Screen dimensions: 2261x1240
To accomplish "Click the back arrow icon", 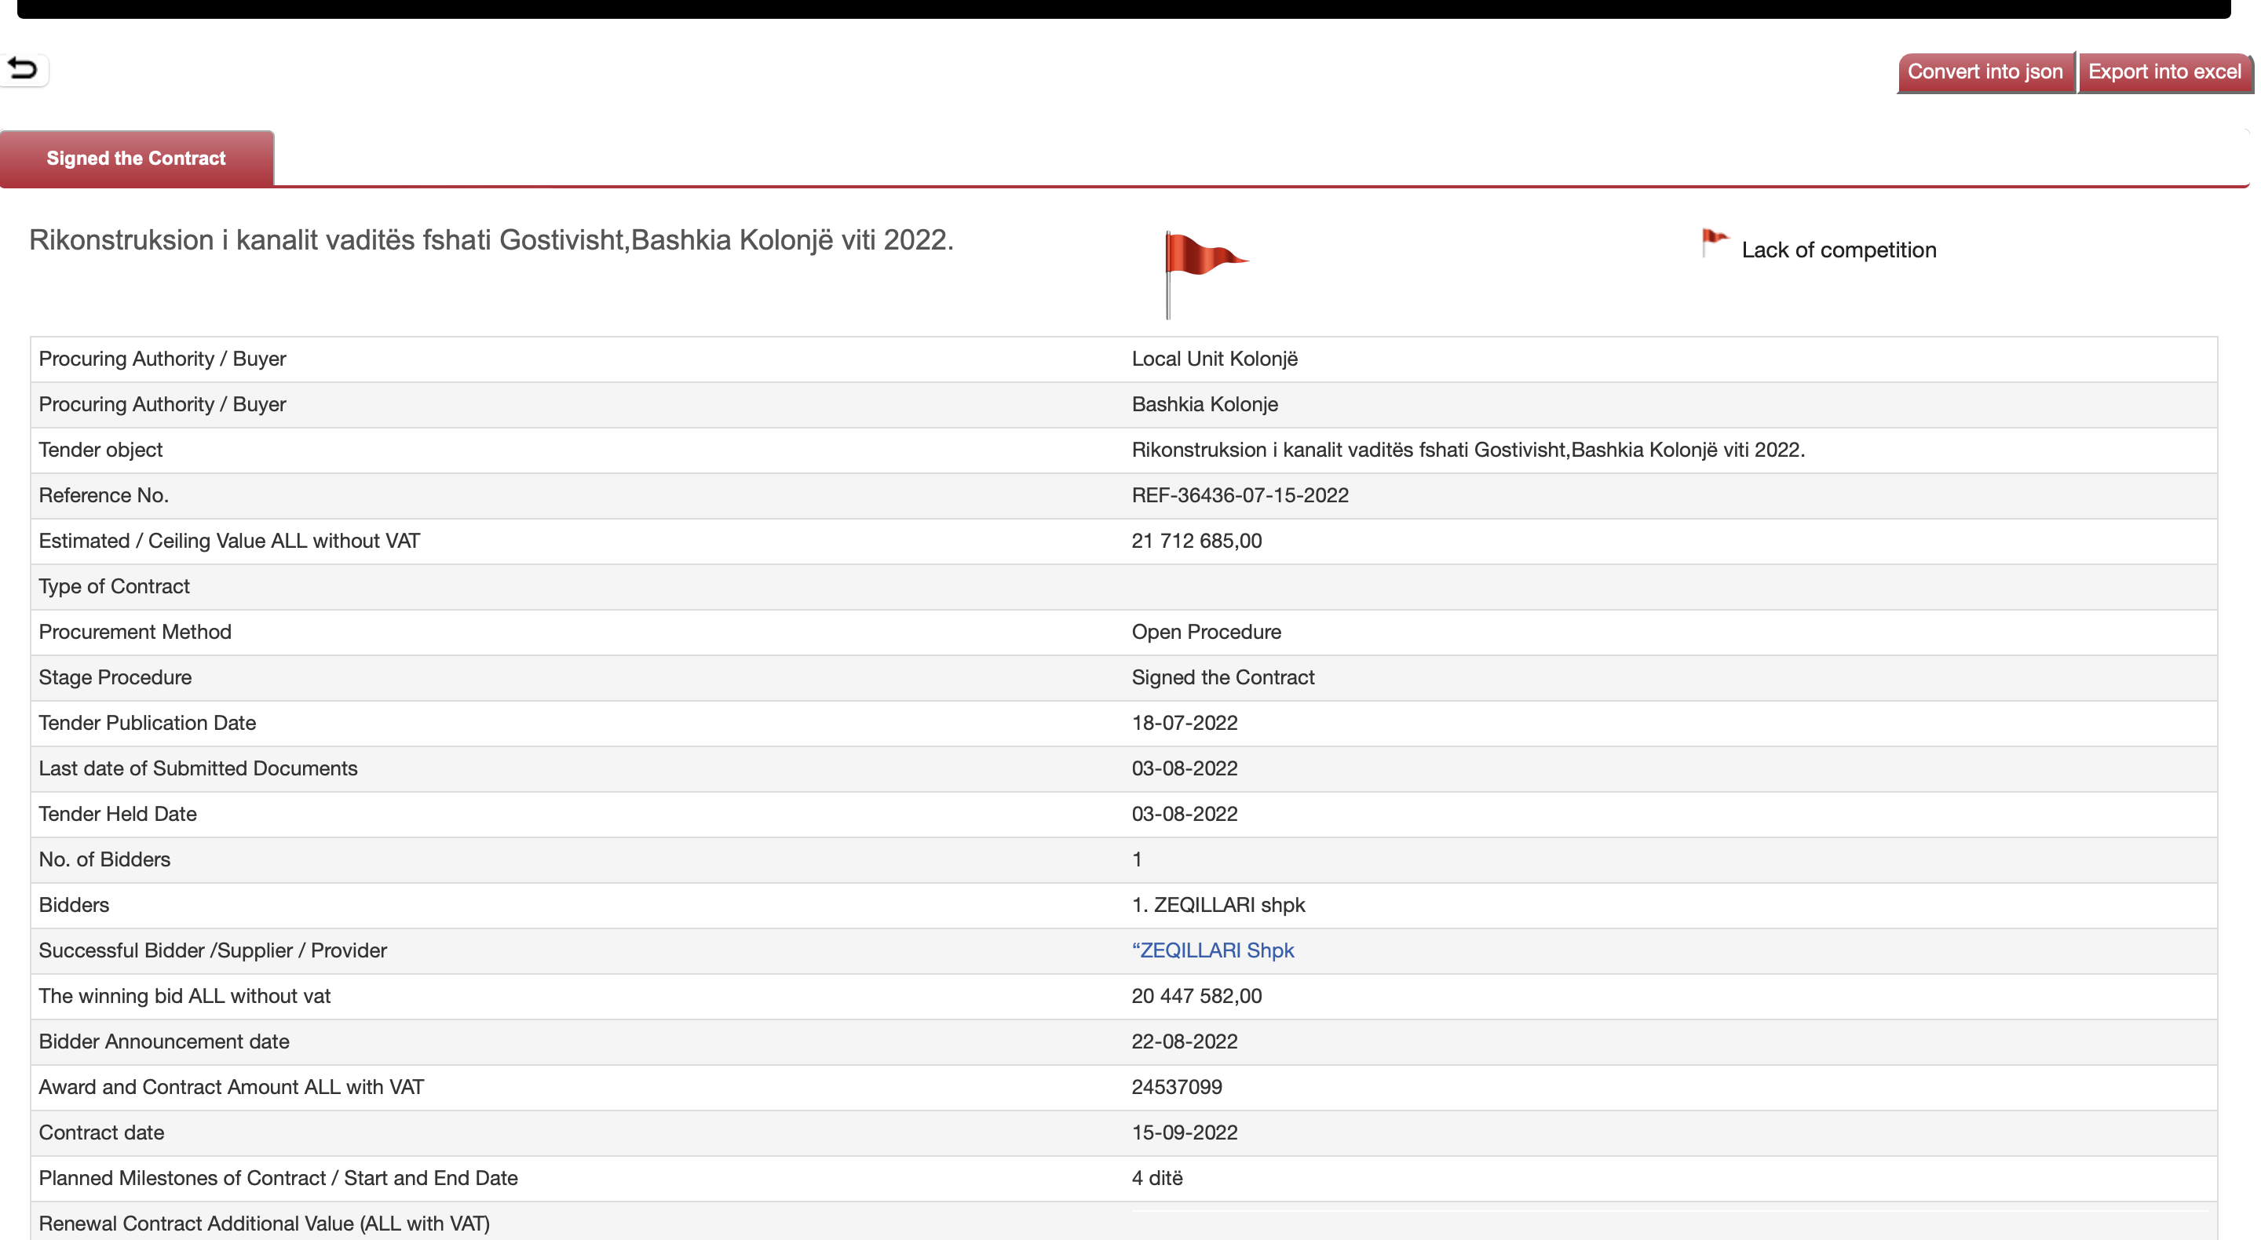I will click(23, 69).
